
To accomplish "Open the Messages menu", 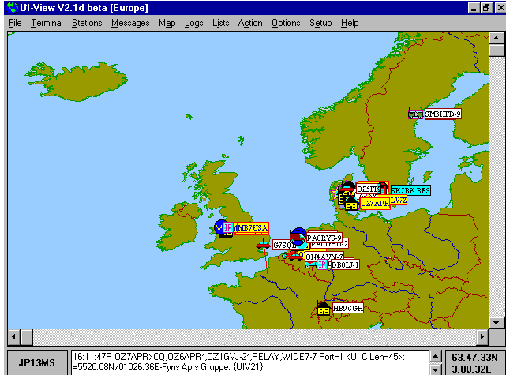I will point(130,23).
